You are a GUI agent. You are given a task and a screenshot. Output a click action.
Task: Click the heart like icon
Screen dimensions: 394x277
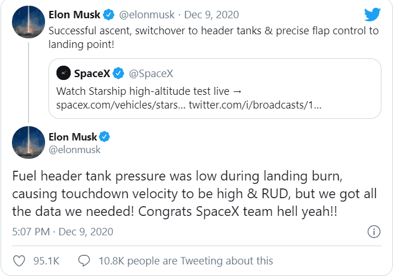[x=19, y=260]
